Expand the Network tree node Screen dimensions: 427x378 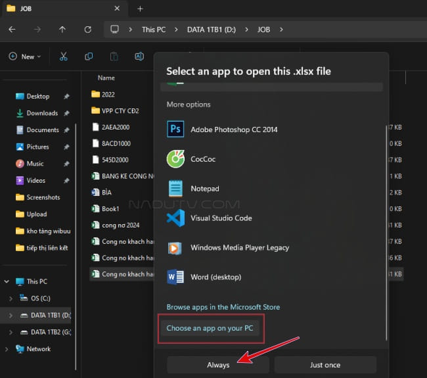7,349
